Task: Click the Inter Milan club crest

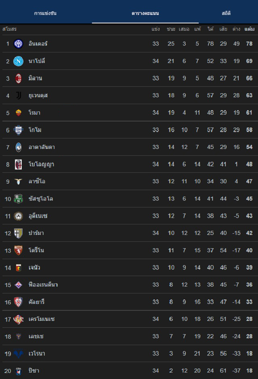Action: coord(19,44)
